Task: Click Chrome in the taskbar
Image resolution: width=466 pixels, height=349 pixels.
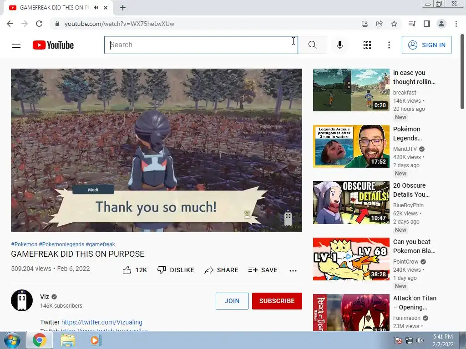Action: point(40,340)
